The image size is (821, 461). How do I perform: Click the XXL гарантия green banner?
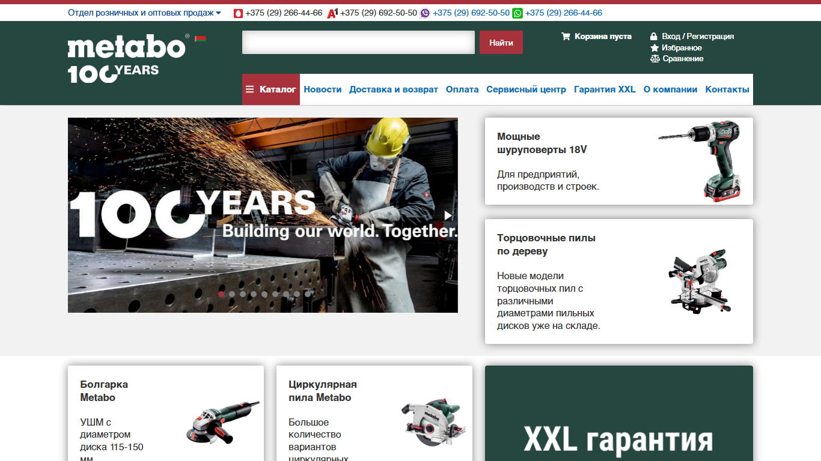point(618,414)
